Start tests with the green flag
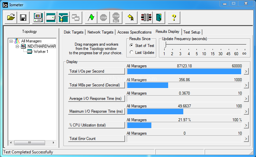This screenshot has height=157, width=256. [x=91, y=18]
